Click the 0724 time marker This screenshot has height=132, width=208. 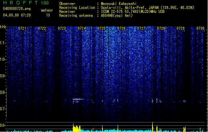click(82, 28)
